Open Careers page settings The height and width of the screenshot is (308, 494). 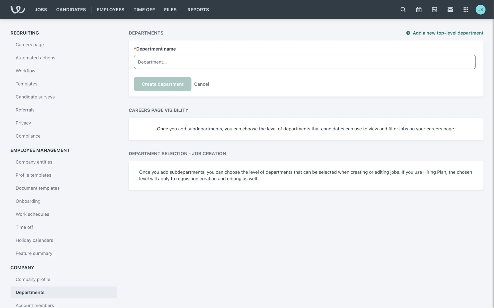[30, 45]
